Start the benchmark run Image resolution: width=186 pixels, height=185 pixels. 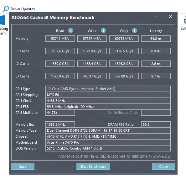coord(93,166)
